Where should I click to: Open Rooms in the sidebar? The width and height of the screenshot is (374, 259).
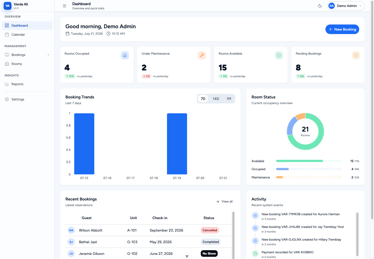point(27,64)
